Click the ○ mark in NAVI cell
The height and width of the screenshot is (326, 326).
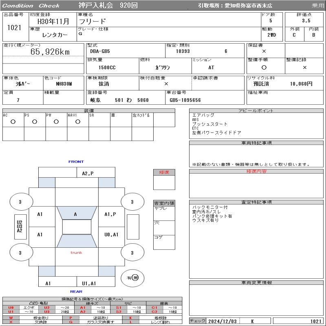pyautogui.click(x=78, y=121)
